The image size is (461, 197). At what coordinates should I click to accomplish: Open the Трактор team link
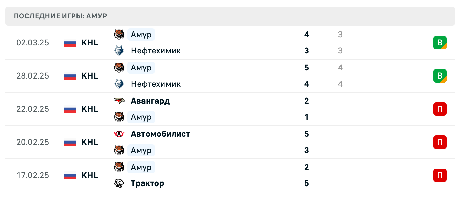pos(147,183)
